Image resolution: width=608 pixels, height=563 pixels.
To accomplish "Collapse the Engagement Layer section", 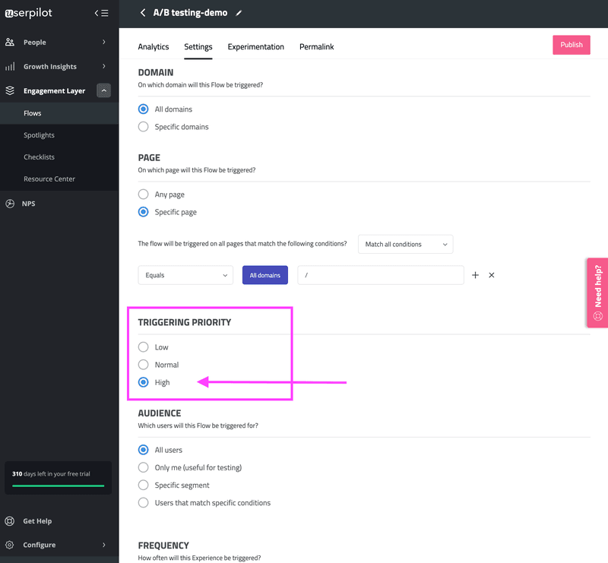I will 103,90.
